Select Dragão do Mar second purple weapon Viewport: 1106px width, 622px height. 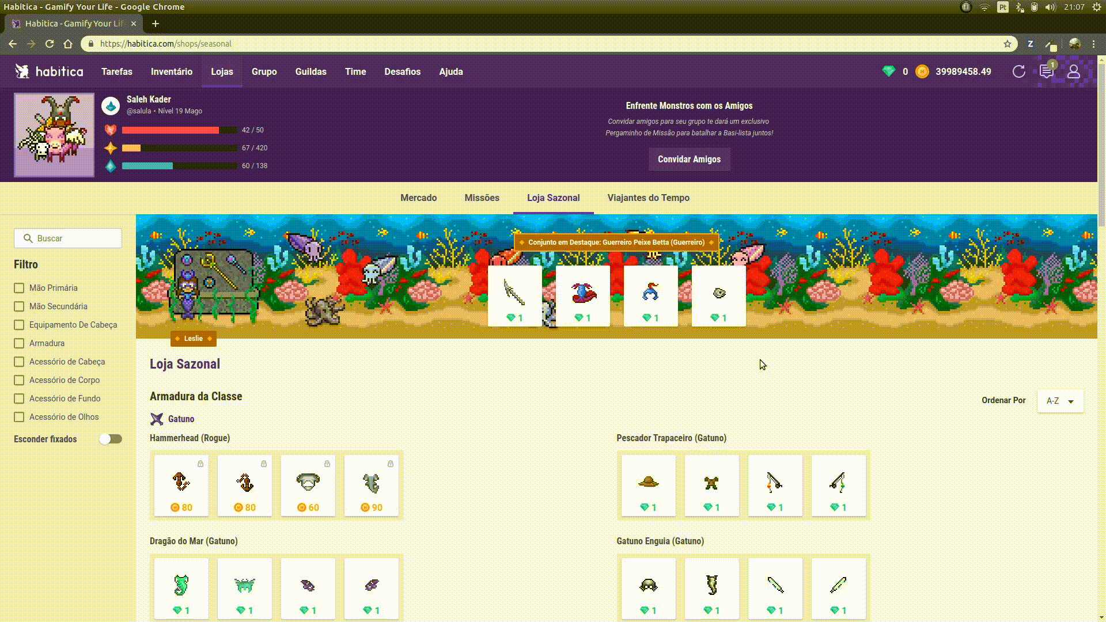(x=372, y=589)
